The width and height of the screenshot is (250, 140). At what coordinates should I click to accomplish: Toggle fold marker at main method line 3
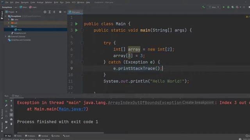(x=82, y=30)
